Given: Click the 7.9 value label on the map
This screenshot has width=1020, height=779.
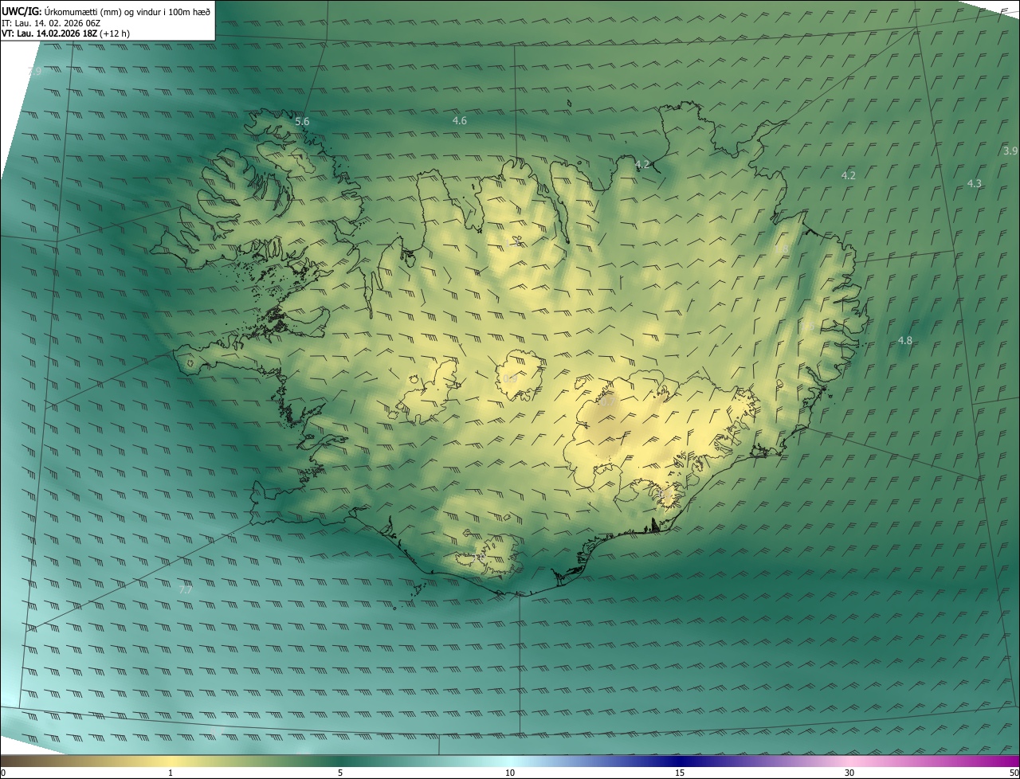Looking at the screenshot, I should pyautogui.click(x=34, y=72).
